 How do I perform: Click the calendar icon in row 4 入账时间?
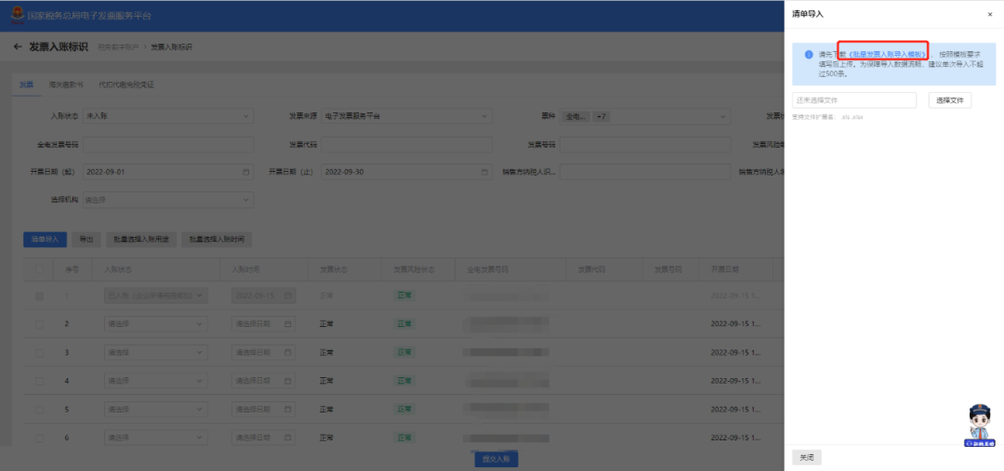(x=289, y=381)
